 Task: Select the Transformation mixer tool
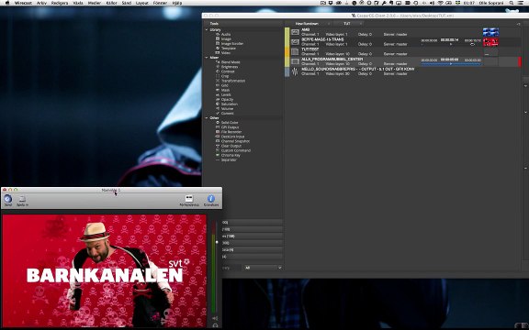(x=233, y=81)
